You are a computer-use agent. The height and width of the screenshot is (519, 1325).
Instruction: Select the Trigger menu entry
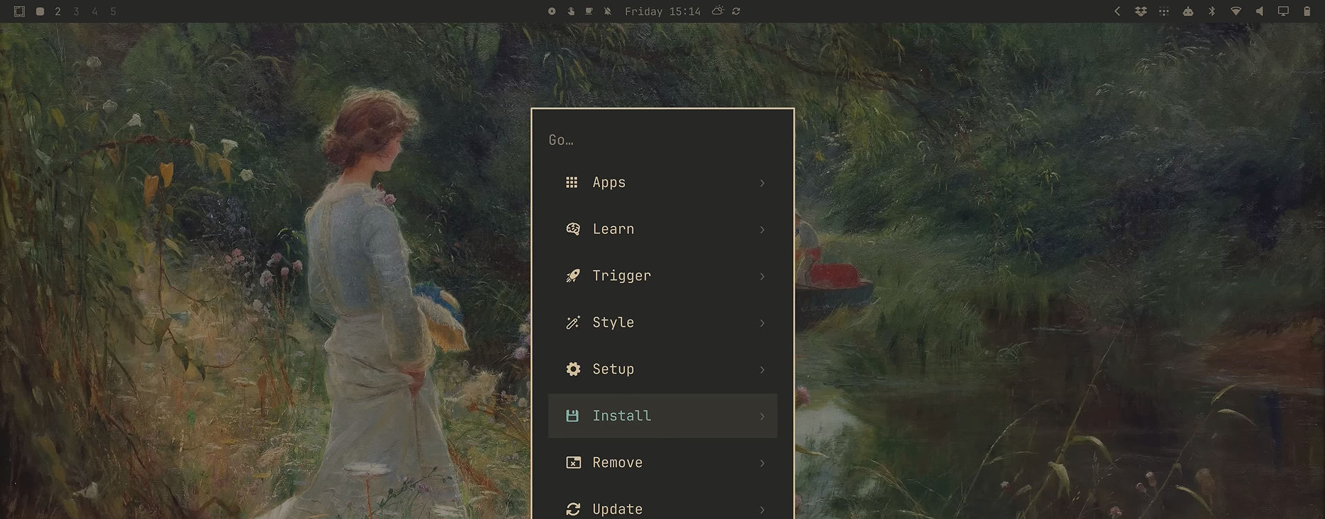pos(662,276)
